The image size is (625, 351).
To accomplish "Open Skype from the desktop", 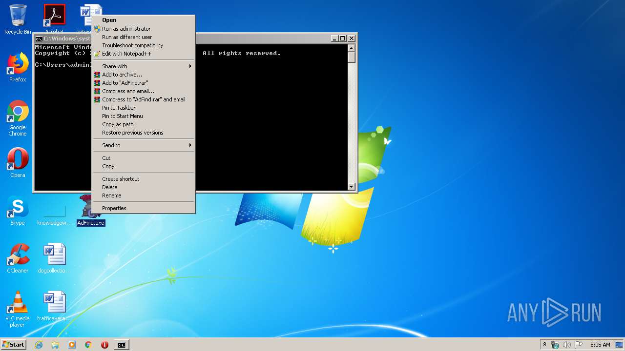I will pos(18,210).
